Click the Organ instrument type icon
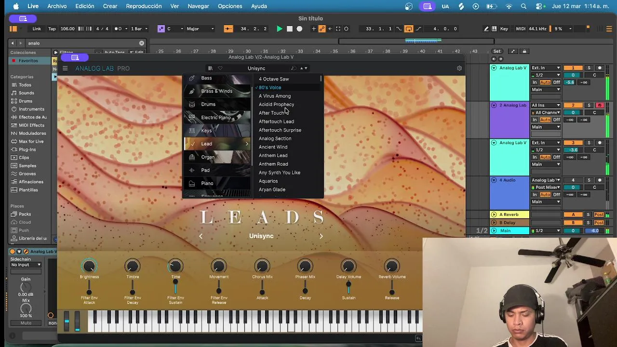The width and height of the screenshot is (617, 347). tap(192, 157)
